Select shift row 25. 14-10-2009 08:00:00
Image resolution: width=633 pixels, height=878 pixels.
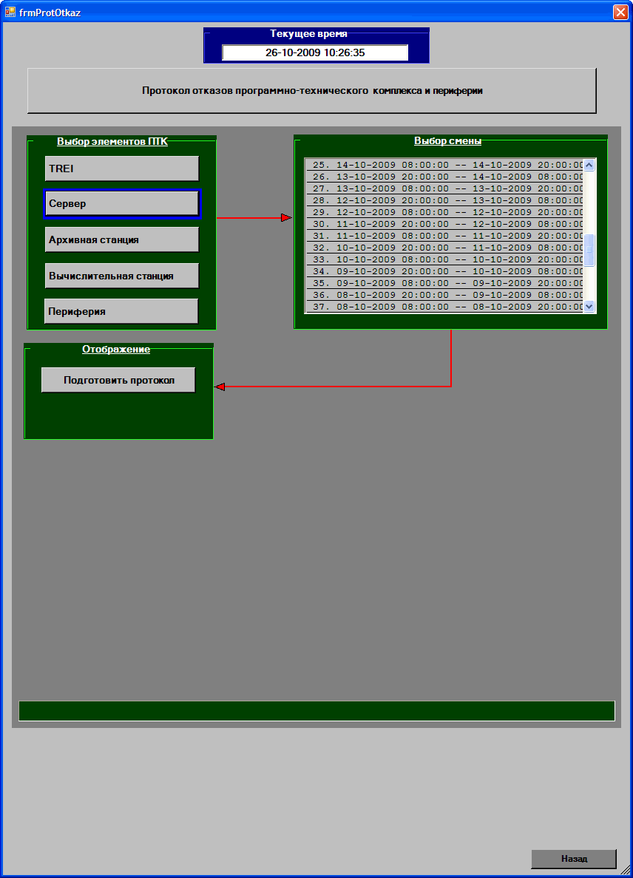444,165
